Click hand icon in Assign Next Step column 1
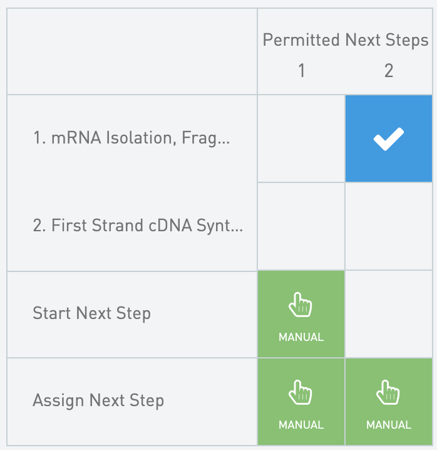Image resolution: width=437 pixels, height=450 pixels. point(301,394)
